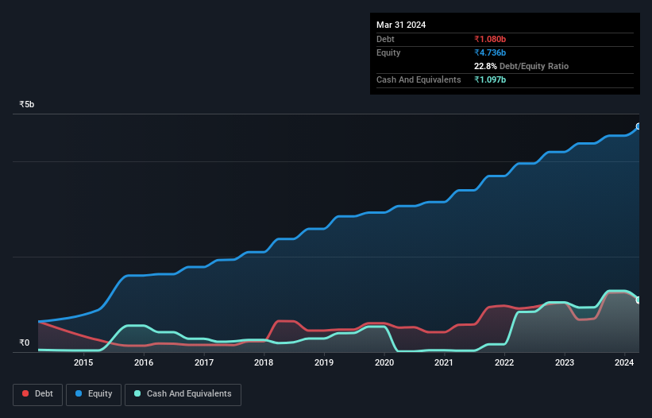Click the 2022 x-axis label
652x418 pixels.
point(504,362)
